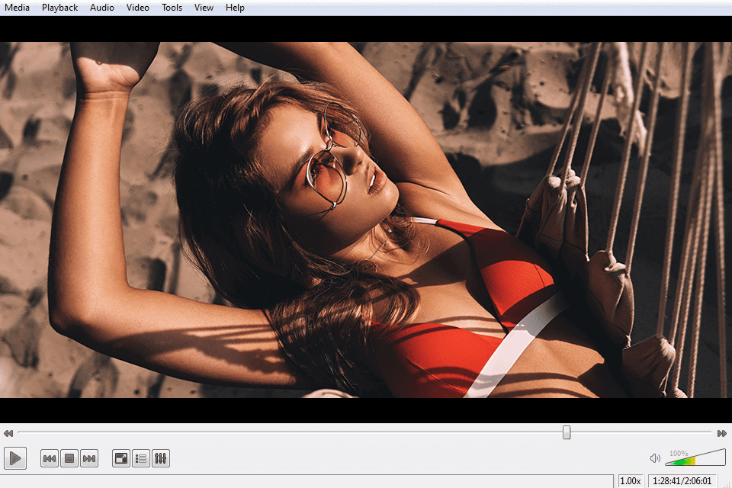The height and width of the screenshot is (488, 732).
Task: Open extended settings equalizer icon
Action: (161, 458)
